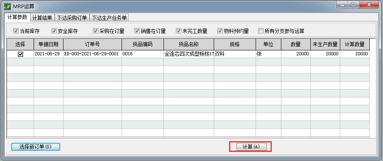Click the 货品编码 column header
The width and height of the screenshot is (383, 161).
[143, 45]
